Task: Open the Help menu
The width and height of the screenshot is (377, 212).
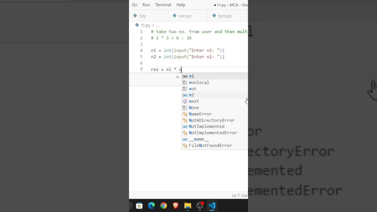Action: tap(181, 5)
